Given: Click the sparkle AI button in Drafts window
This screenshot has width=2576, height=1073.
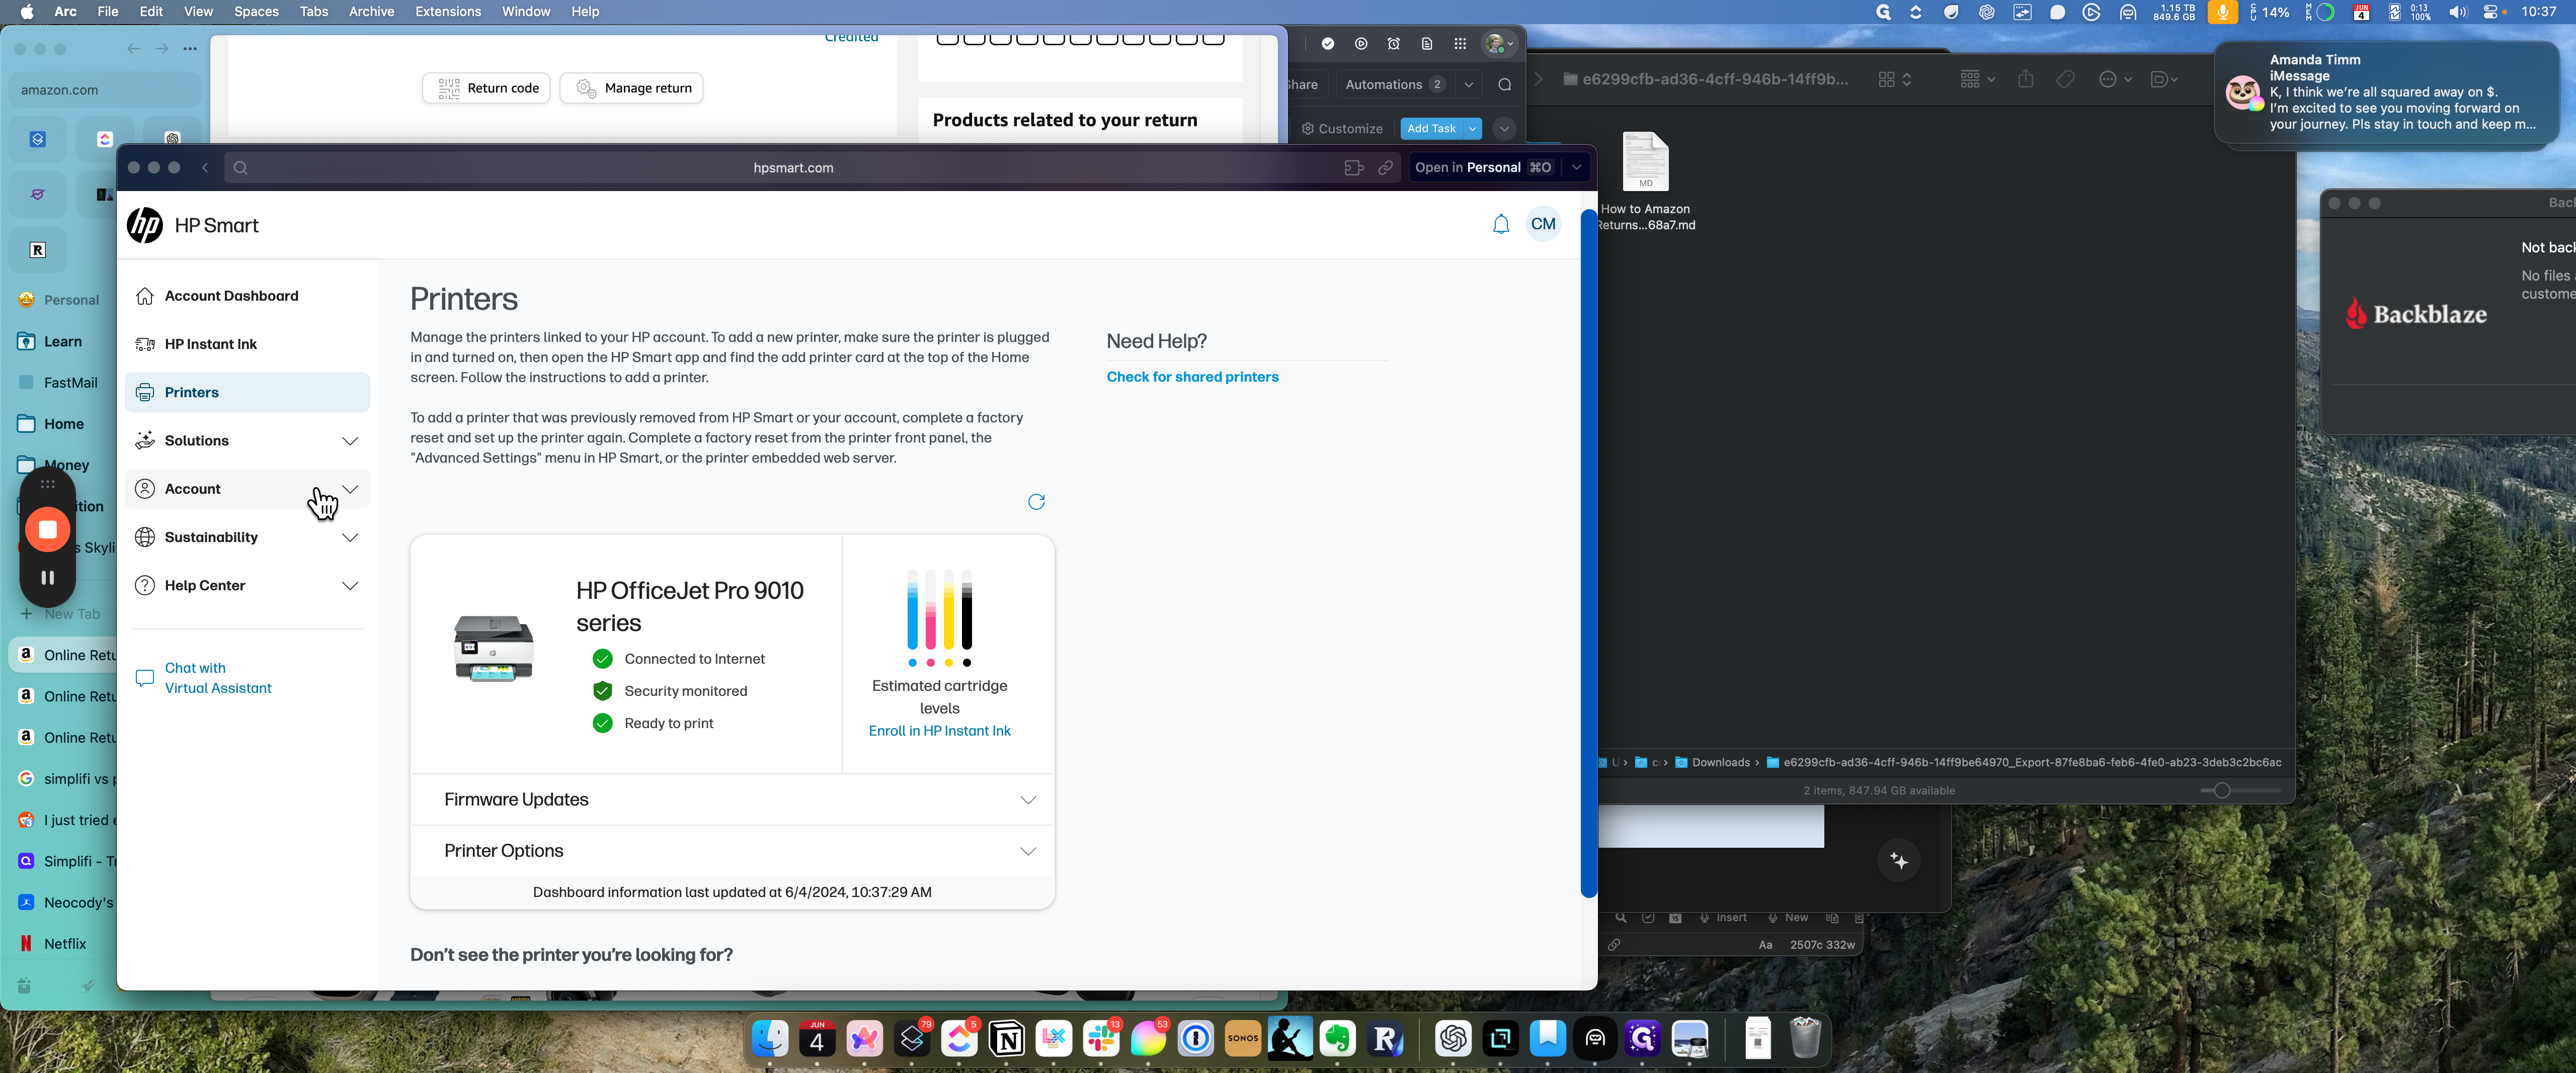Looking at the screenshot, I should point(1899,861).
